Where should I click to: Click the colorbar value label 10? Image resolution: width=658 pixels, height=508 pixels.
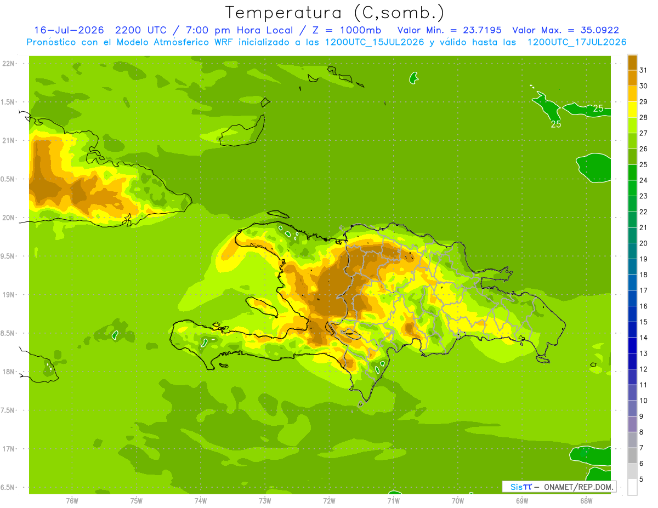[x=644, y=401]
